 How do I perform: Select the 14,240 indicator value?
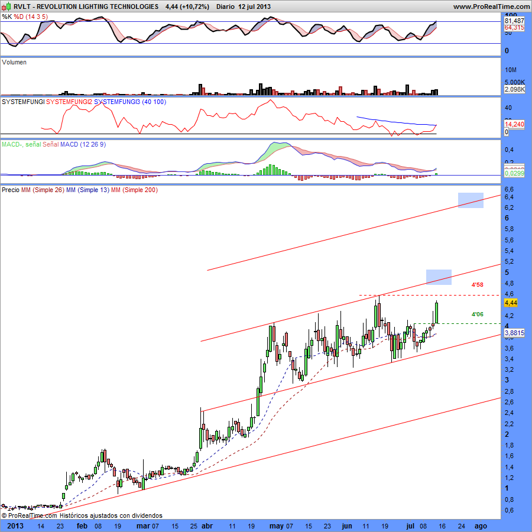click(x=514, y=124)
